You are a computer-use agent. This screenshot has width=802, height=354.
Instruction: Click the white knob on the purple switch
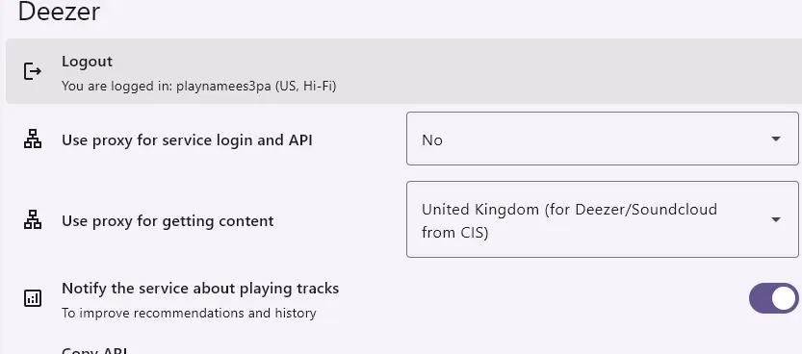point(784,298)
